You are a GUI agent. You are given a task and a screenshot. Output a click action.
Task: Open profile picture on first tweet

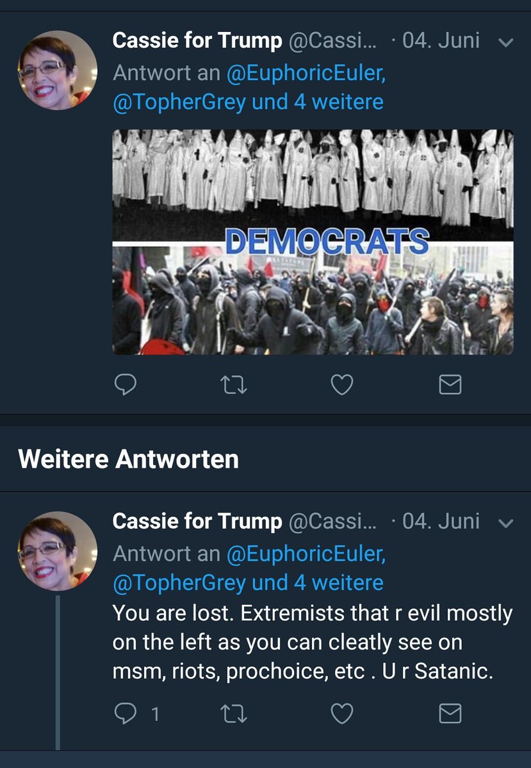[58, 70]
